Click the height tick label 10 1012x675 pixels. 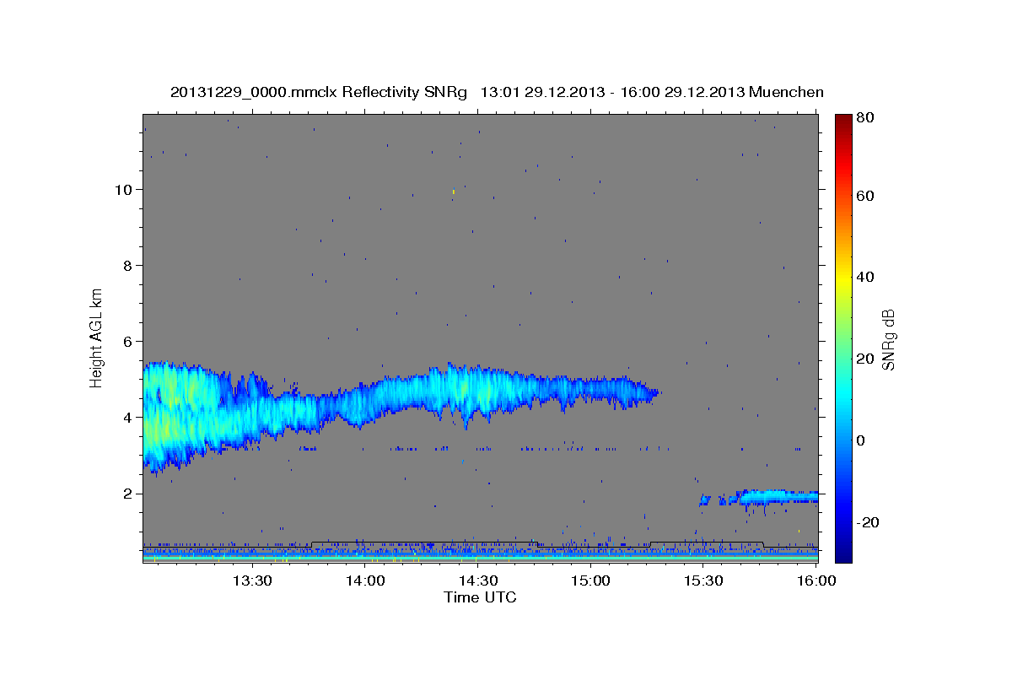tap(122, 189)
